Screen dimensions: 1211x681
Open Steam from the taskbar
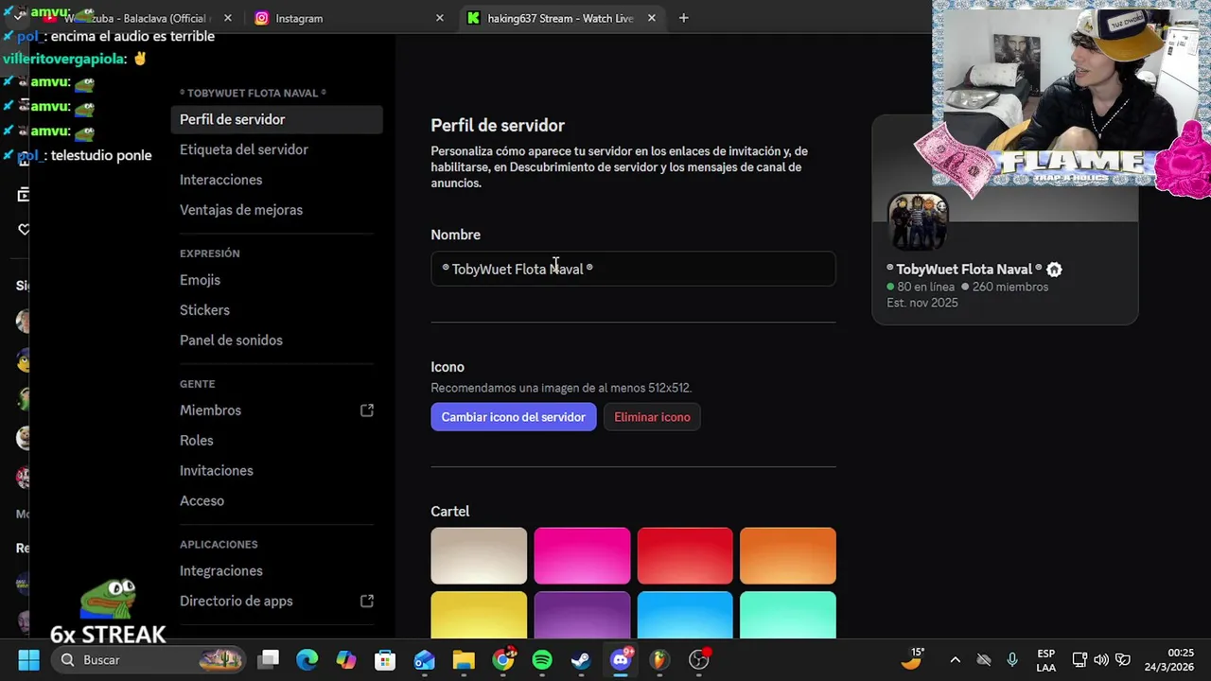(x=581, y=660)
